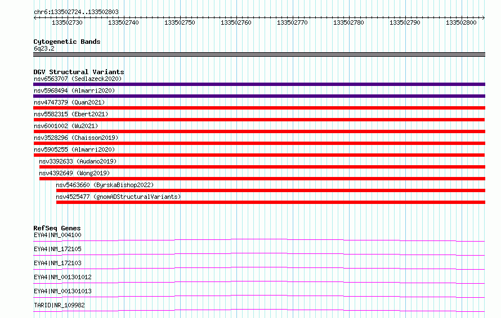
Task: Click the purple bar under nsv5968494
Action: [x=259, y=96]
